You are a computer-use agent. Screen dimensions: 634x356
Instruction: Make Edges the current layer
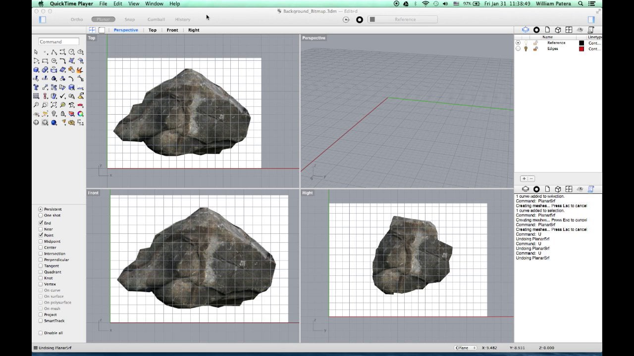pos(518,48)
